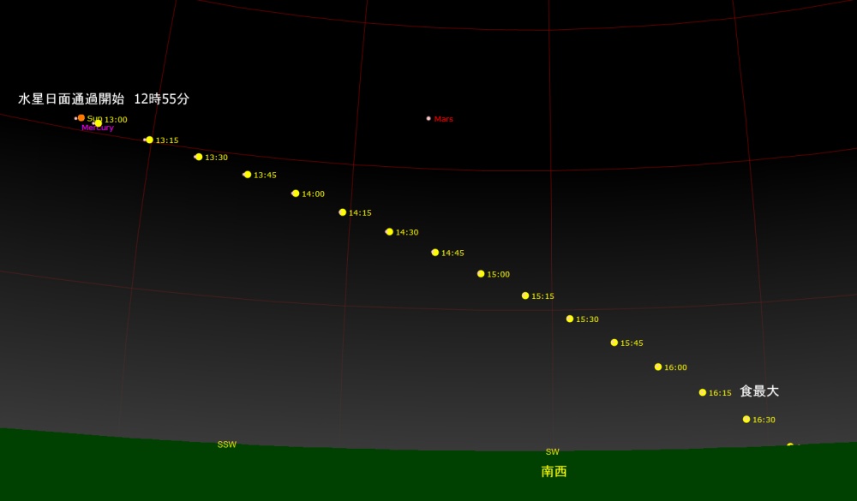Pick the yellow dot labeled 13:45

[248, 175]
